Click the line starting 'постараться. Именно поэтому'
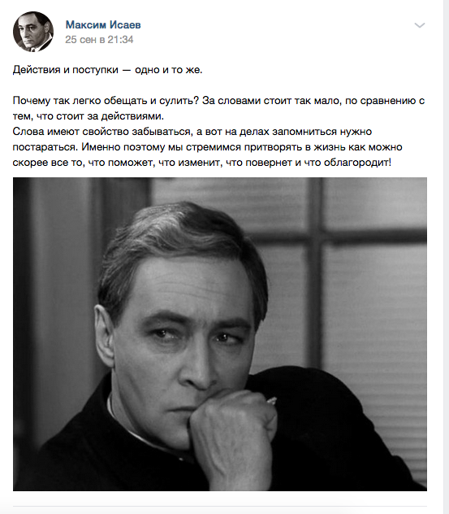Screen dimensions: 449x514 [x=208, y=147]
